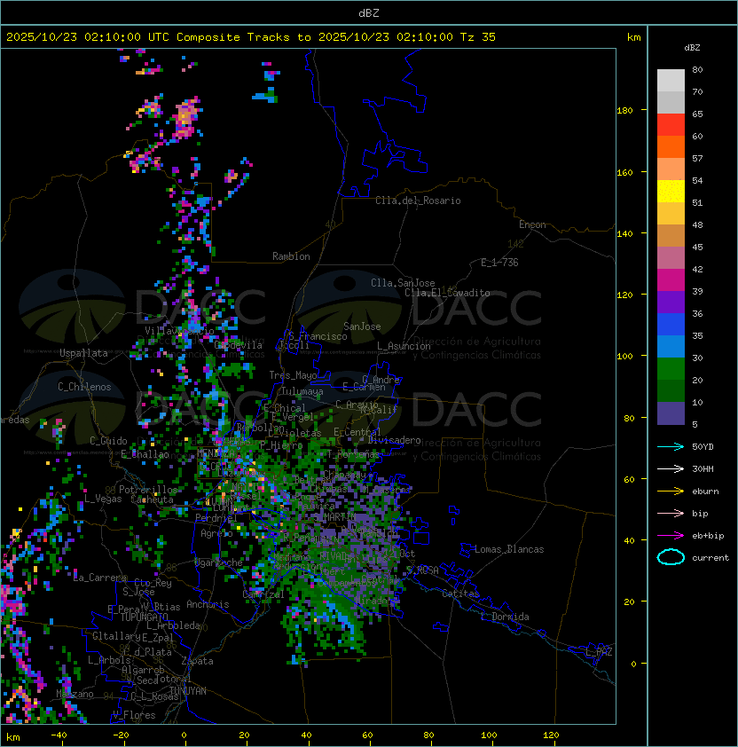Click the '30HM' legend label
Viewport: 738px width, 747px height.
703,468
